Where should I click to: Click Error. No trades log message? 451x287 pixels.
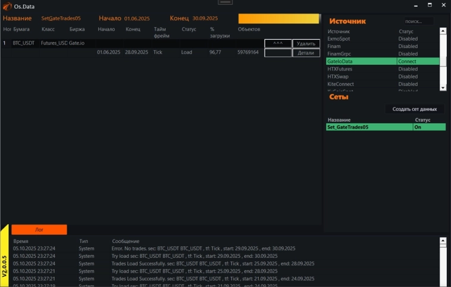coord(203,248)
